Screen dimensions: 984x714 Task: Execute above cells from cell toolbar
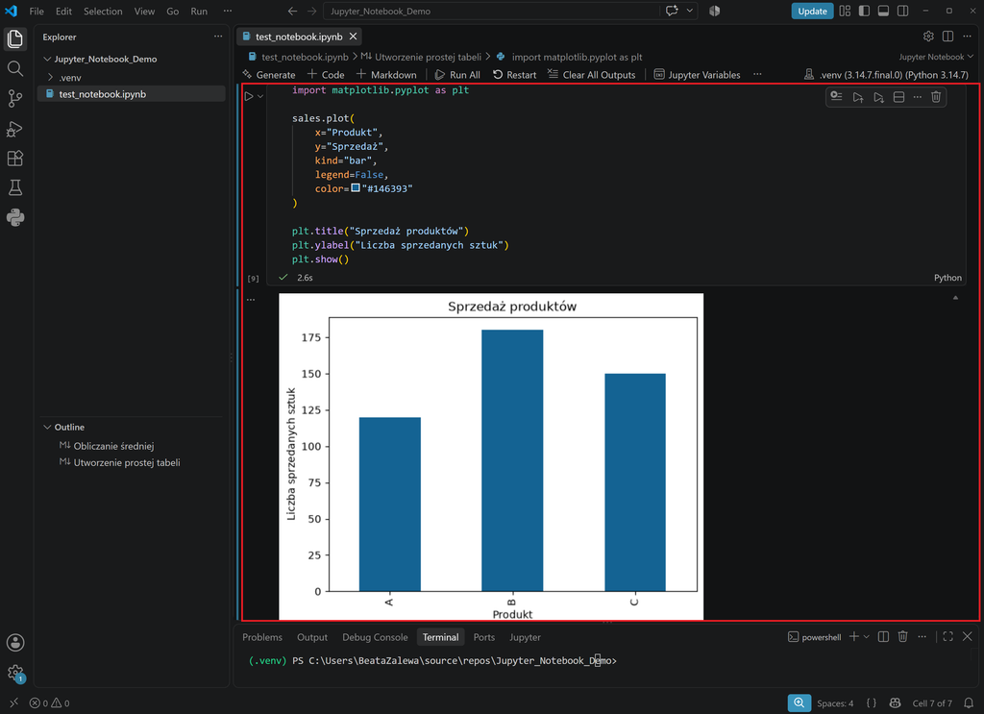click(858, 97)
